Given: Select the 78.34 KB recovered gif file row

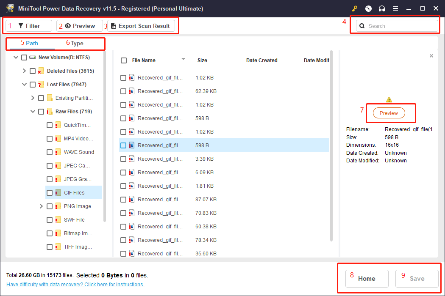Looking at the screenshot, I should (224, 240).
